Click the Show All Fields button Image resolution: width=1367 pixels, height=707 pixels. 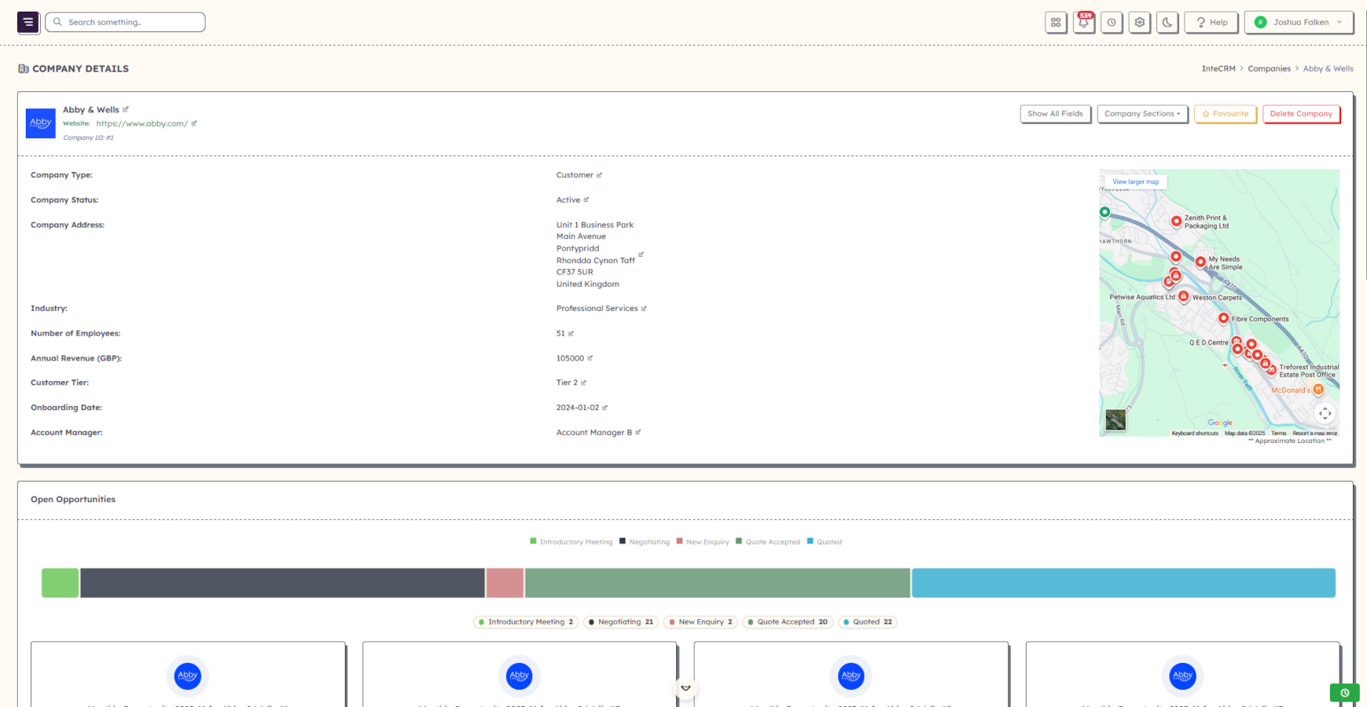click(x=1055, y=113)
